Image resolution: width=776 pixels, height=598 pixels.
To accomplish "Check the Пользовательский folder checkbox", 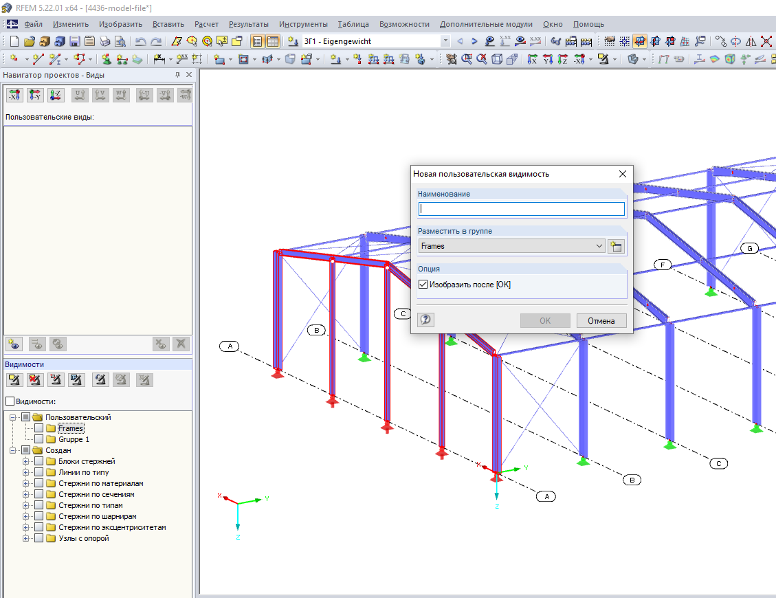I will 25,417.
